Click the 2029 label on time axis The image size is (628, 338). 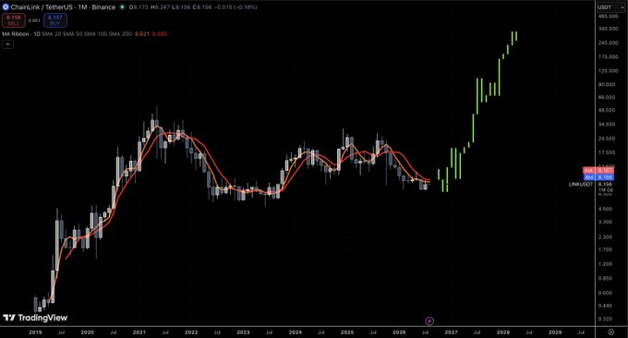[555, 332]
